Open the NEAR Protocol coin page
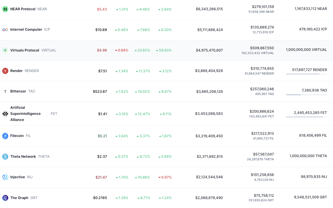 [23, 9]
